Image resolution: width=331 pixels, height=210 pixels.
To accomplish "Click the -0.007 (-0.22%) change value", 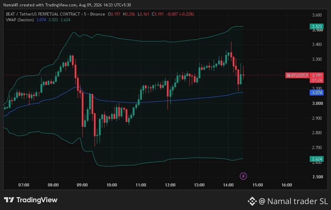I will (x=180, y=14).
